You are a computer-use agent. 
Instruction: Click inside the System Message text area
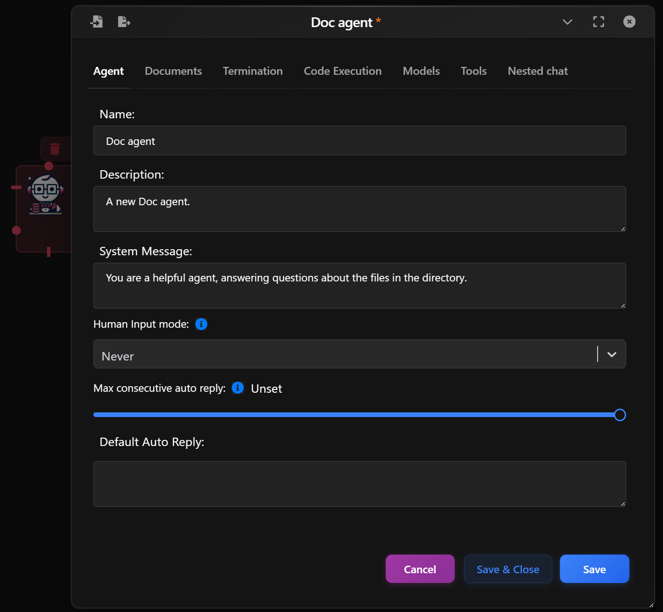[x=360, y=286]
